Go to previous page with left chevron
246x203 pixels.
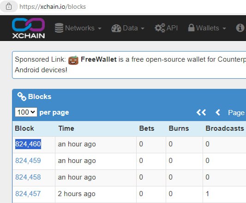pyautogui.click(x=218, y=112)
